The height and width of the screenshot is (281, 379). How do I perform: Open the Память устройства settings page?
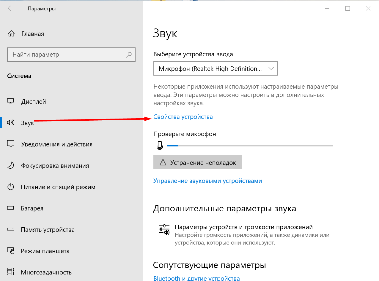(48, 230)
